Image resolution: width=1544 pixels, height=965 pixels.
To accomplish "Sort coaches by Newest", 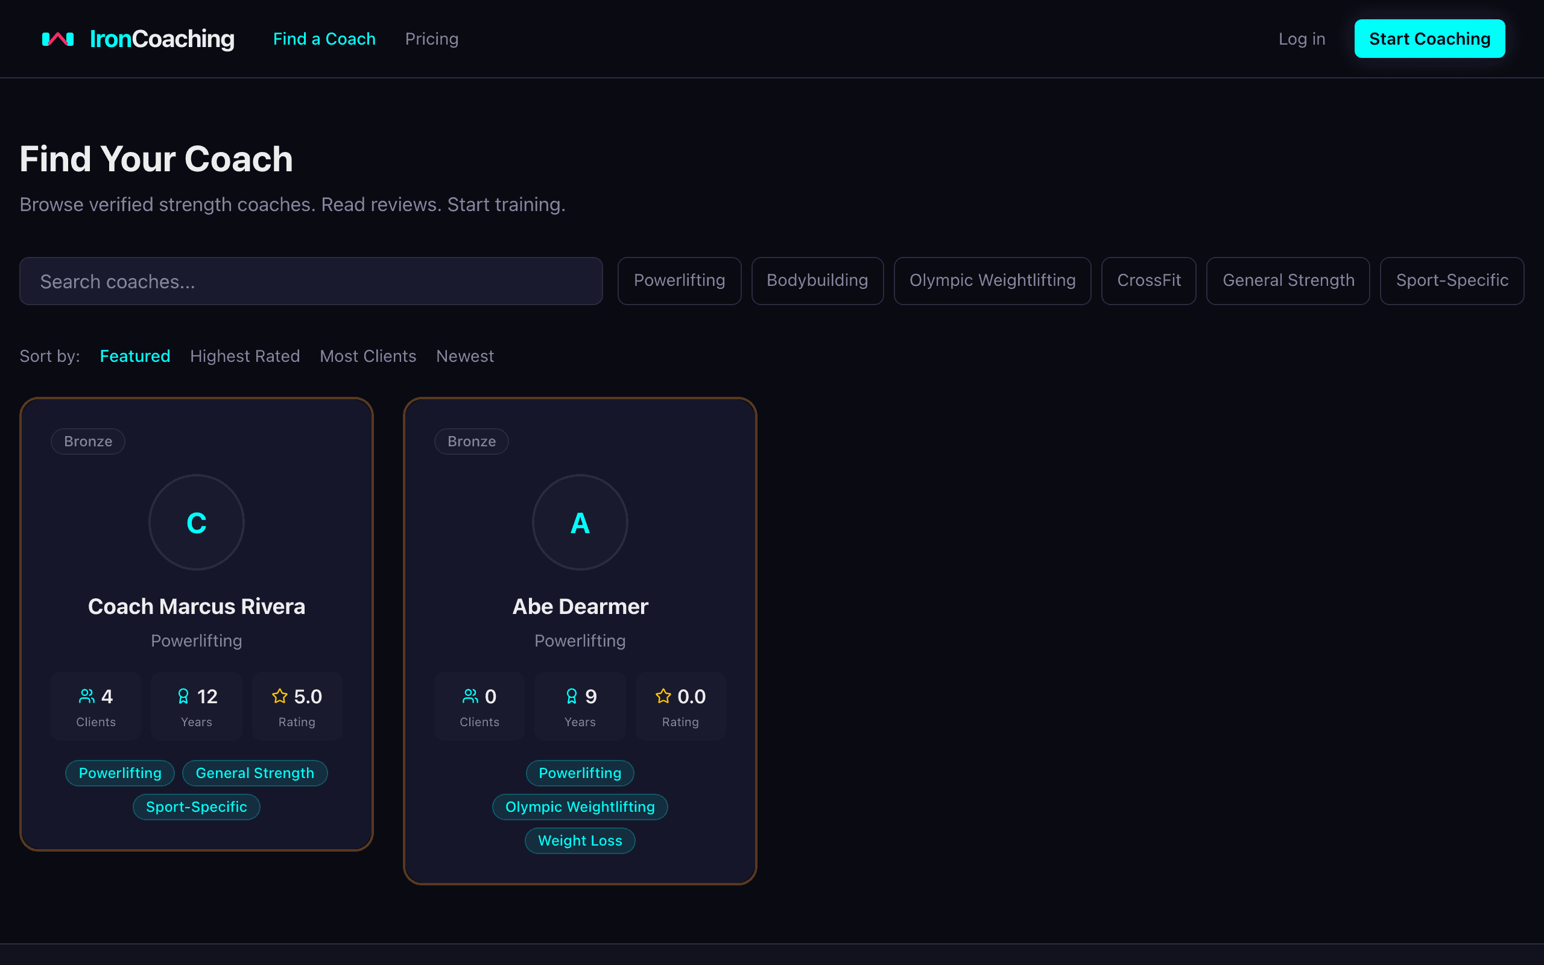I will 464,356.
